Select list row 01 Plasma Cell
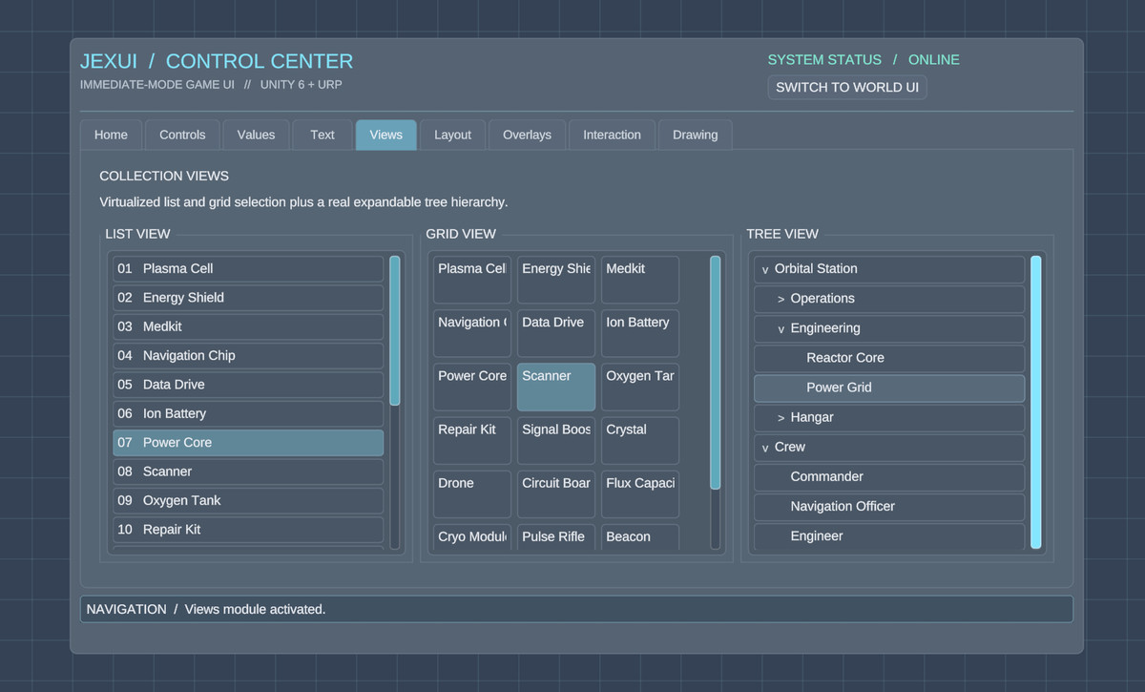 248,269
